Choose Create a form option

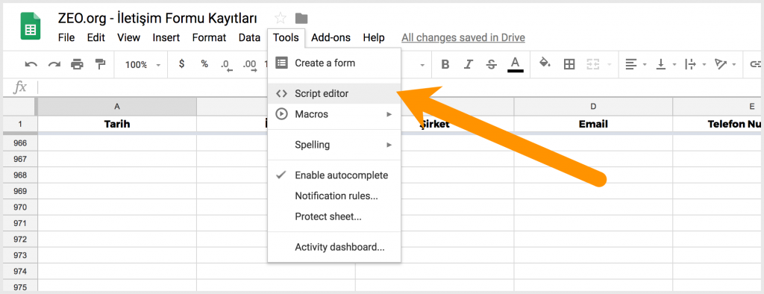334,63
